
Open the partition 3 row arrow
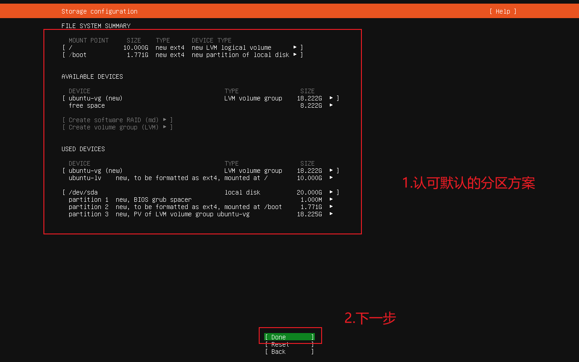coord(331,214)
